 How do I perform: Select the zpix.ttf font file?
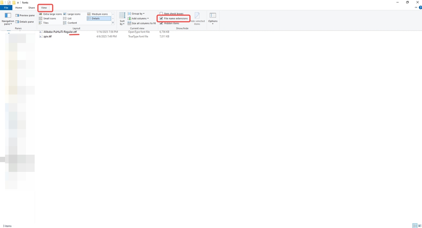coord(47,37)
